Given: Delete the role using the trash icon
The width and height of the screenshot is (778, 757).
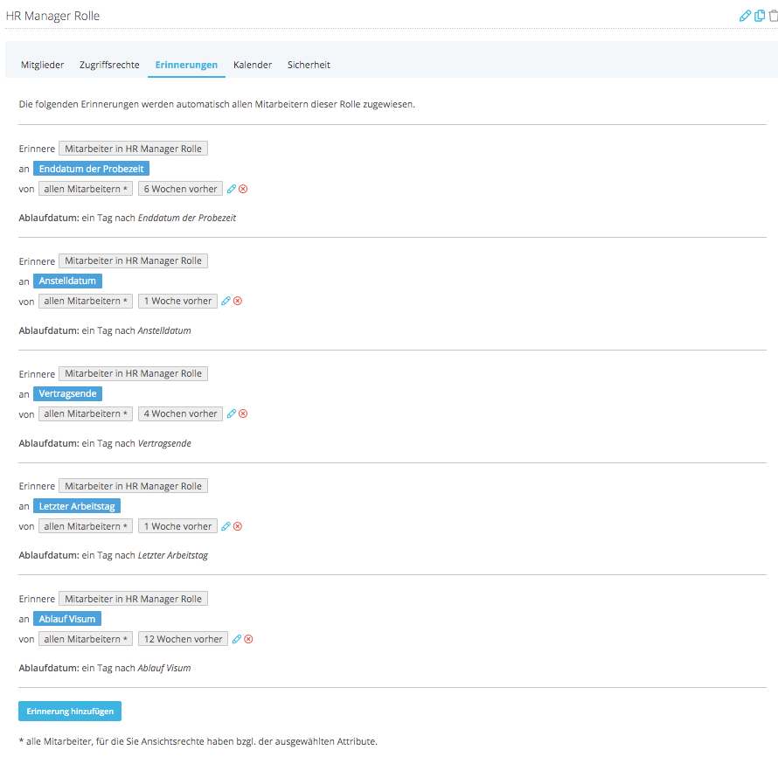Looking at the screenshot, I should tap(773, 16).
